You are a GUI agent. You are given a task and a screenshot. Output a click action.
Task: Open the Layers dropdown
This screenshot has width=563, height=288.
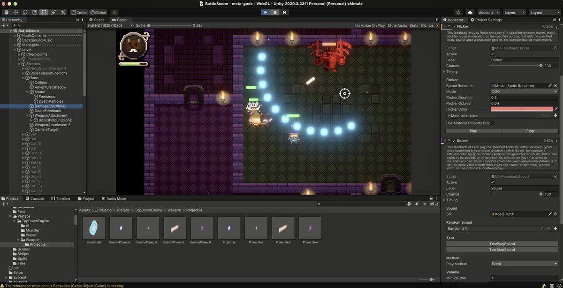point(514,12)
